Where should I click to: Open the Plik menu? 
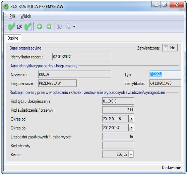[12, 16]
